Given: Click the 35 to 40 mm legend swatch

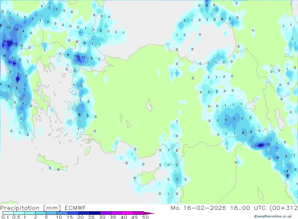Looking at the screenshot, I should (x=117, y=213).
